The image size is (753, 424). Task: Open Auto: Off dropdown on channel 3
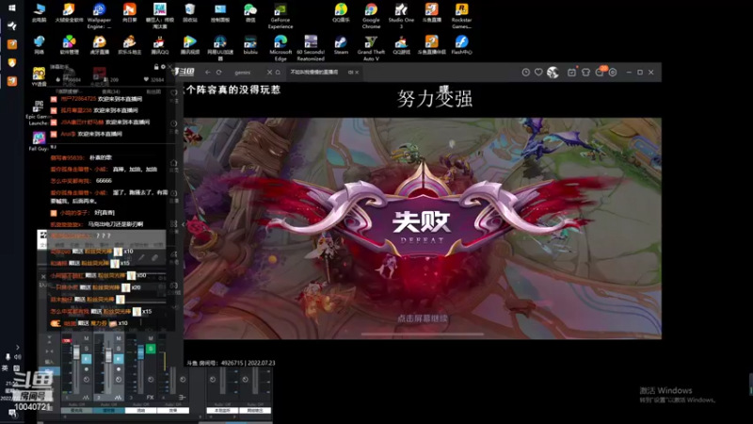[140, 404]
